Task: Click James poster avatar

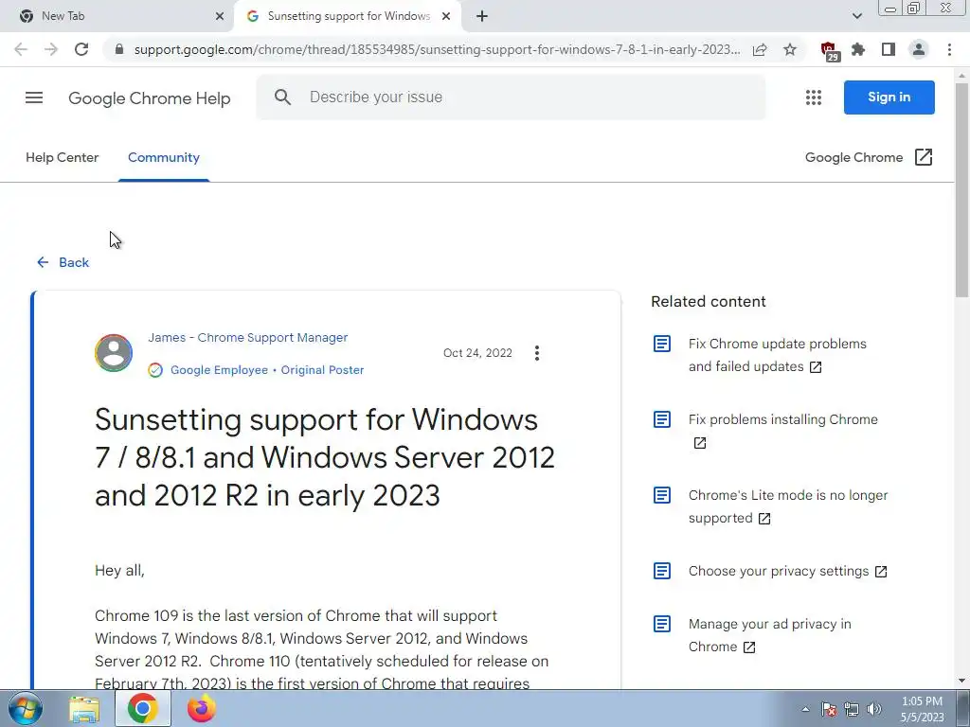Action: pos(114,353)
